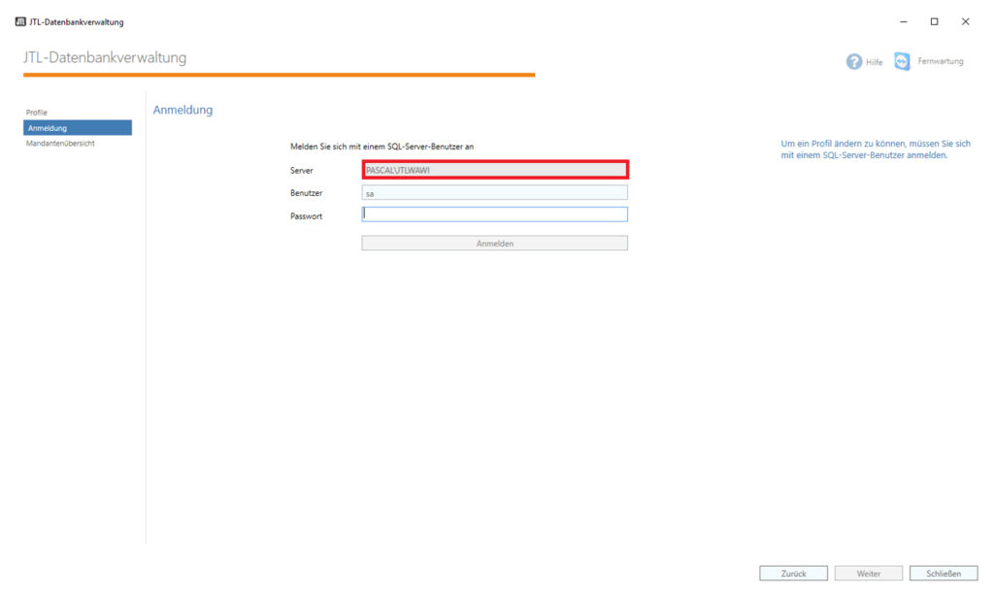Minimize the JTL-Datenbankverwaltung window

tap(904, 22)
